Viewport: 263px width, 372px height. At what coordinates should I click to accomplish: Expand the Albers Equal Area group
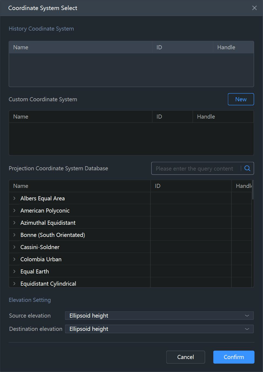[14, 198]
